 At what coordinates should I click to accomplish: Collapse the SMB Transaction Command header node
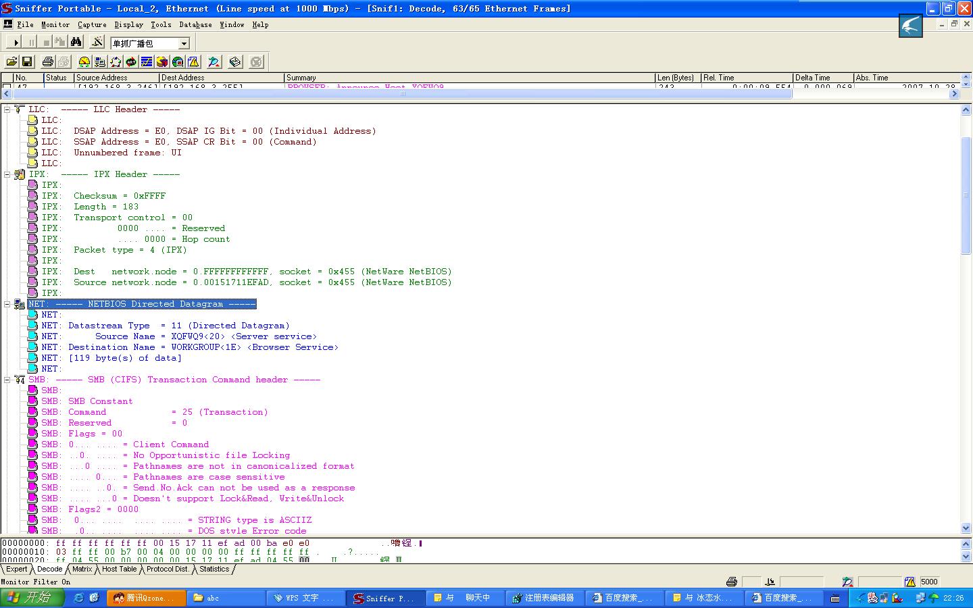tap(7, 380)
